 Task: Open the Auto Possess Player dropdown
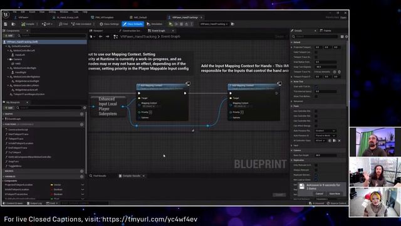pyautogui.click(x=325, y=131)
